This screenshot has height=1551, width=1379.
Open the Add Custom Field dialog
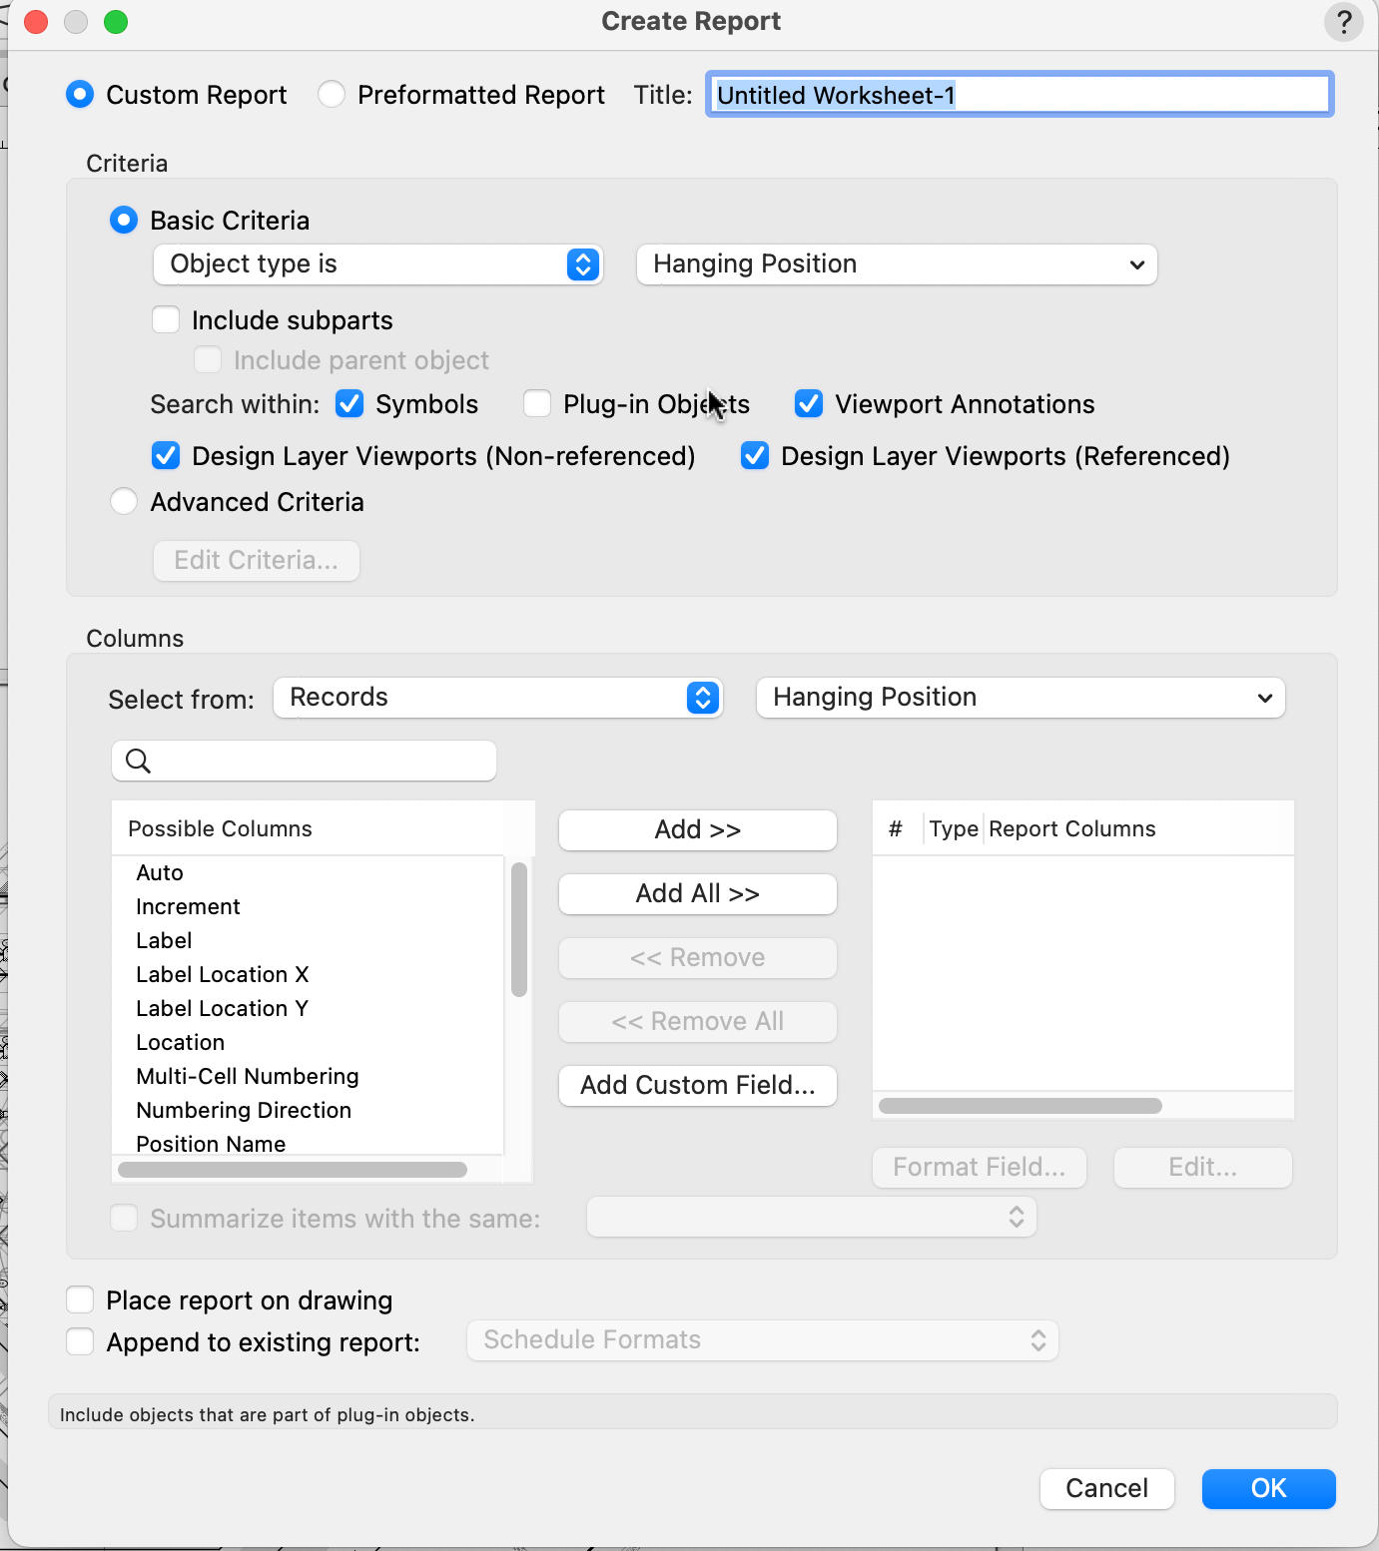click(697, 1086)
